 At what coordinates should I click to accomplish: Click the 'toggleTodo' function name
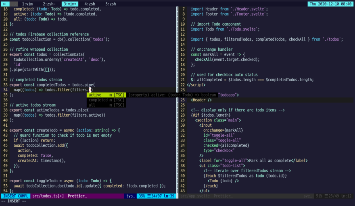point(47,181)
